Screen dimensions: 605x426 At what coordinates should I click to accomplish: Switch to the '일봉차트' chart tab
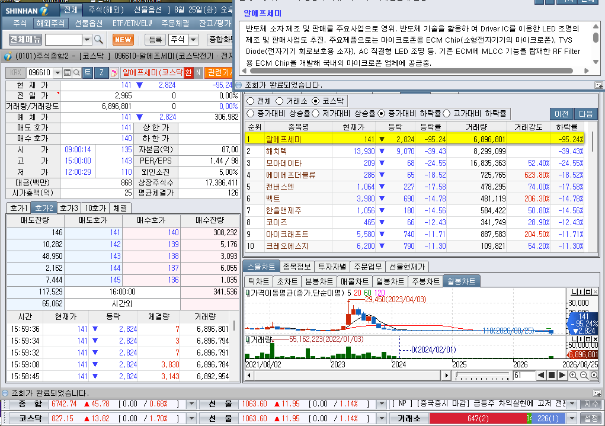coord(390,281)
